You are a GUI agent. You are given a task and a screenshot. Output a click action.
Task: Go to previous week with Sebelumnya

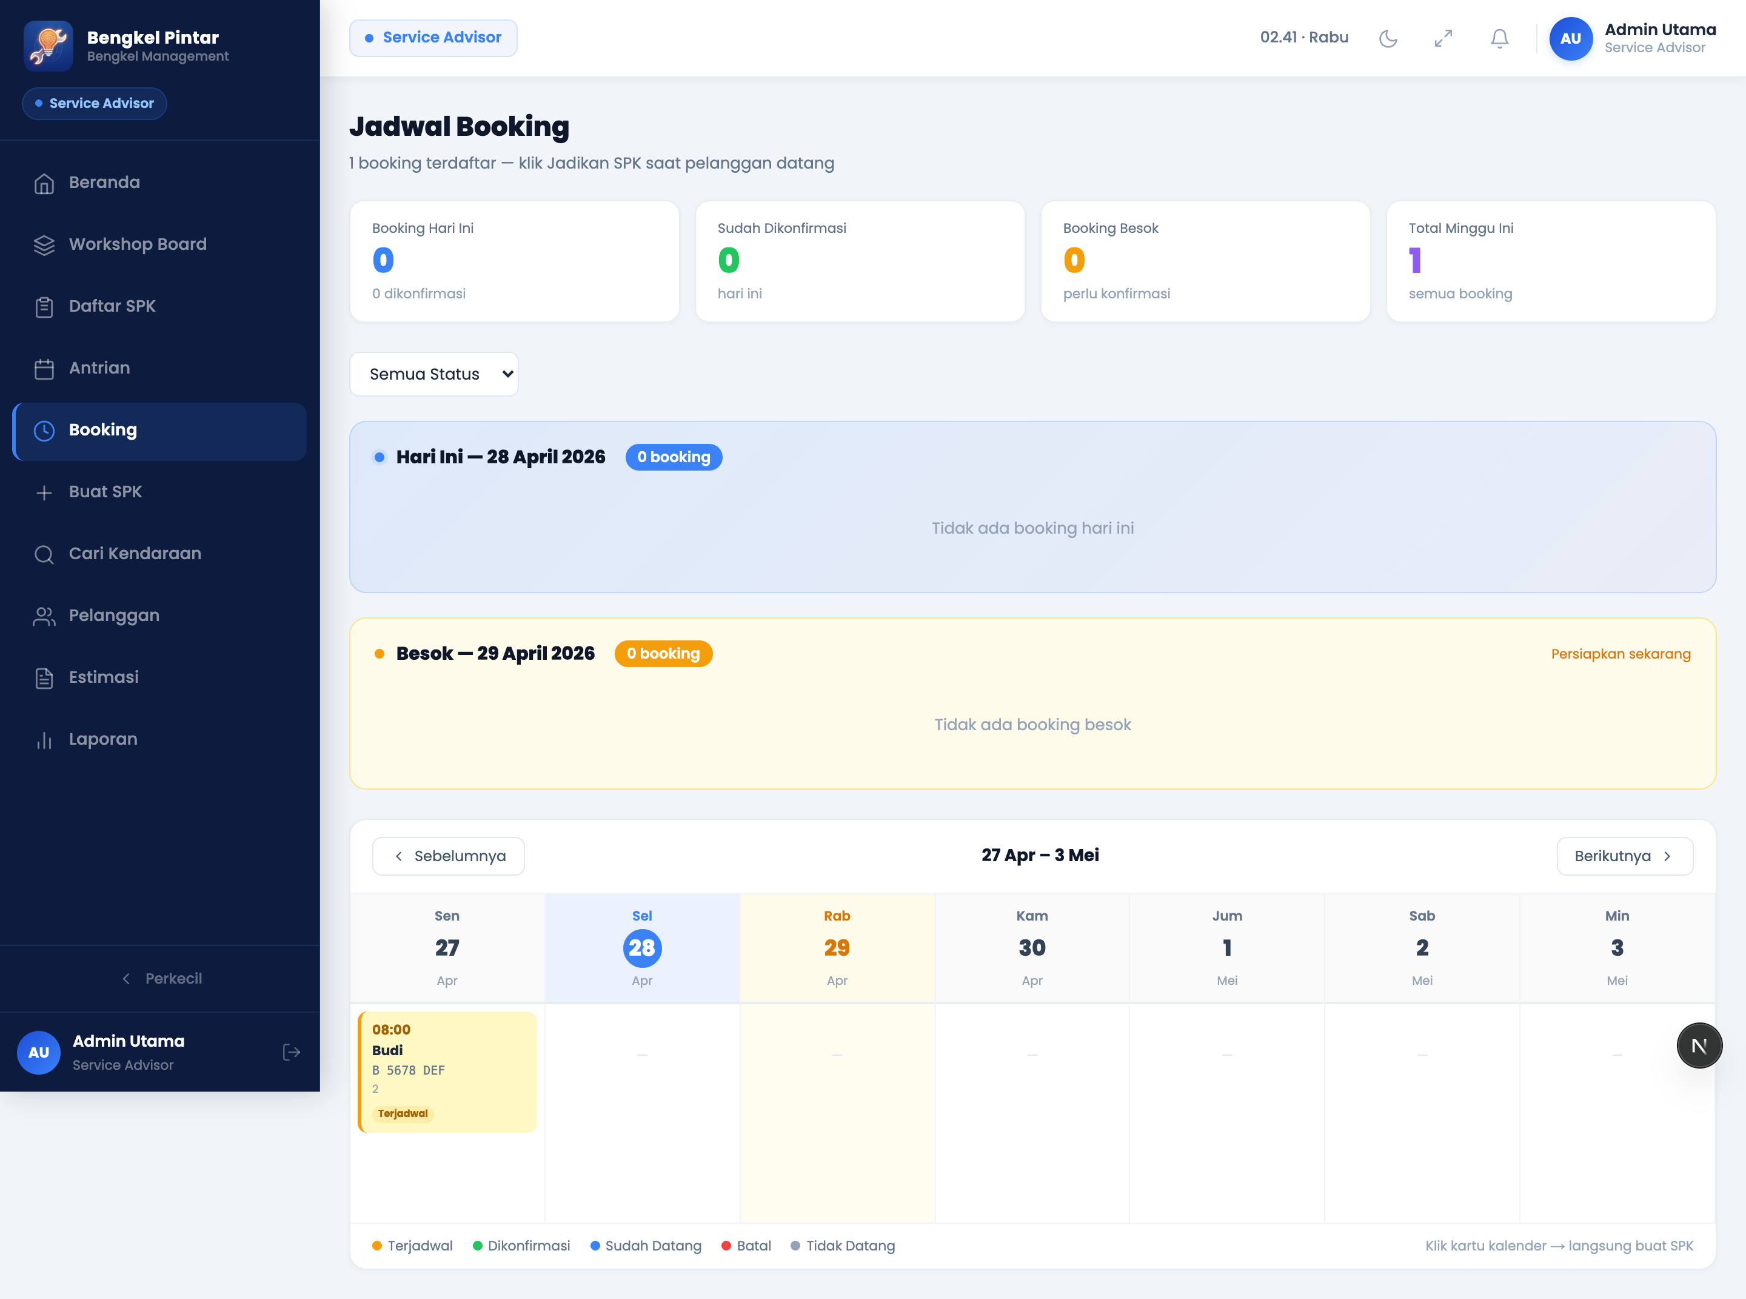pyautogui.click(x=448, y=856)
